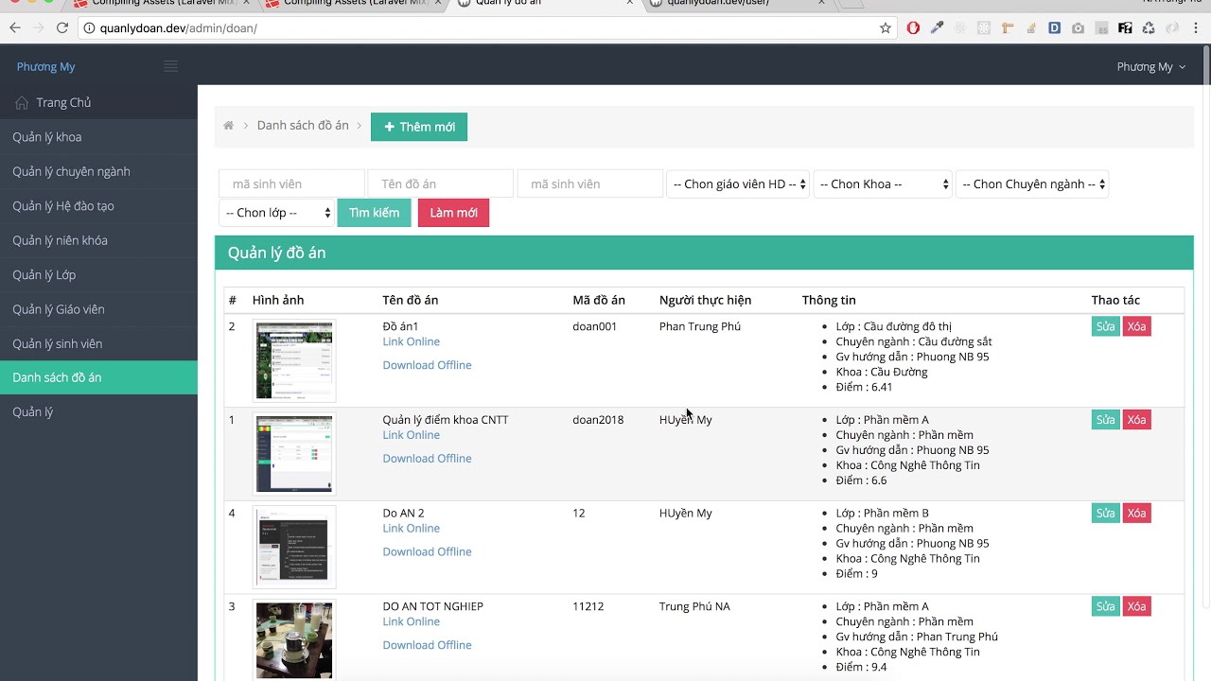Click the orange RSS-like extension icon
This screenshot has height=681, width=1211.
tap(1030, 28)
